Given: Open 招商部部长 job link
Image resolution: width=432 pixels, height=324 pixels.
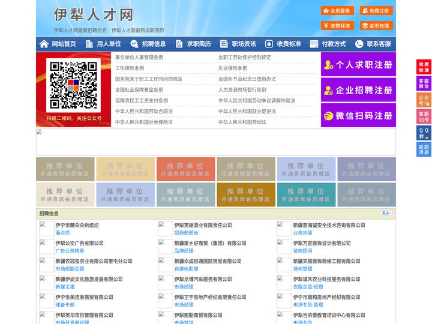Looking at the screenshot, I should pos(186,233).
